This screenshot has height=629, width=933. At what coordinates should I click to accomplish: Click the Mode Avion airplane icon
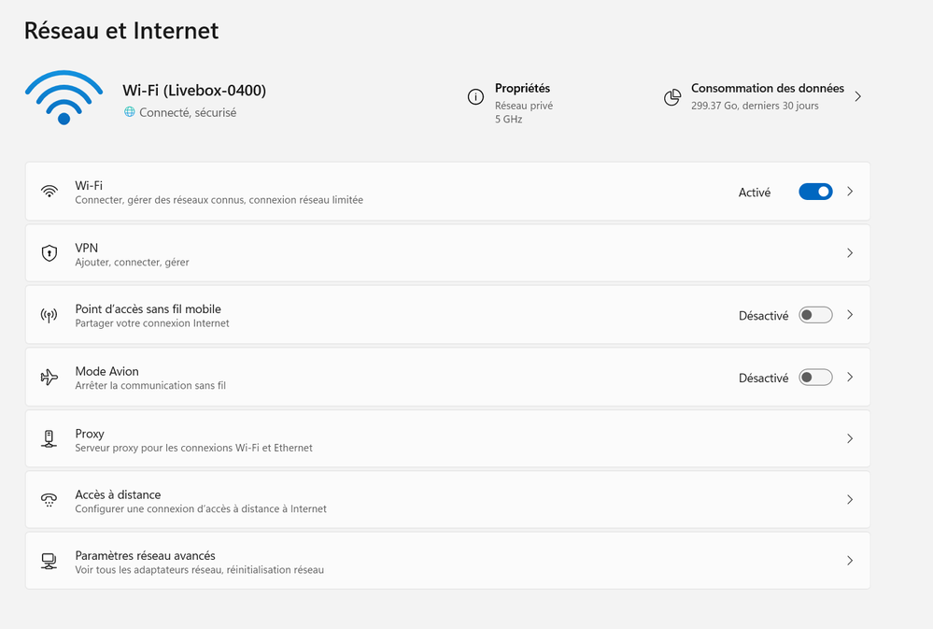pyautogui.click(x=49, y=378)
